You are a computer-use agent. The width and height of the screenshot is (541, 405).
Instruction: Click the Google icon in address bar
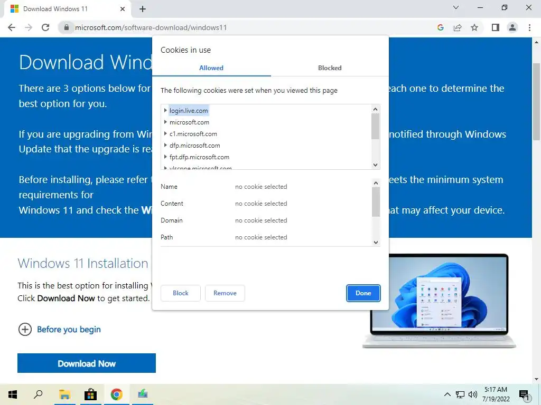tap(440, 27)
